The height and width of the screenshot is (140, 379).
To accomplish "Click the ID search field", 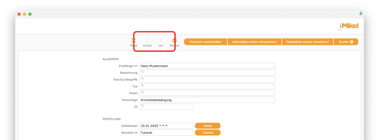I will pos(166,107).
